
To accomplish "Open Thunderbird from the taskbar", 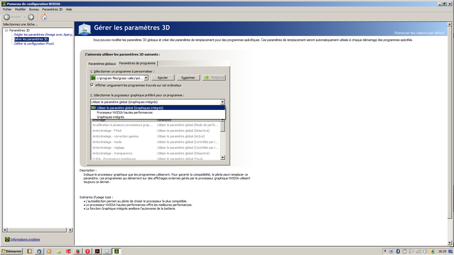I will coord(39,251).
